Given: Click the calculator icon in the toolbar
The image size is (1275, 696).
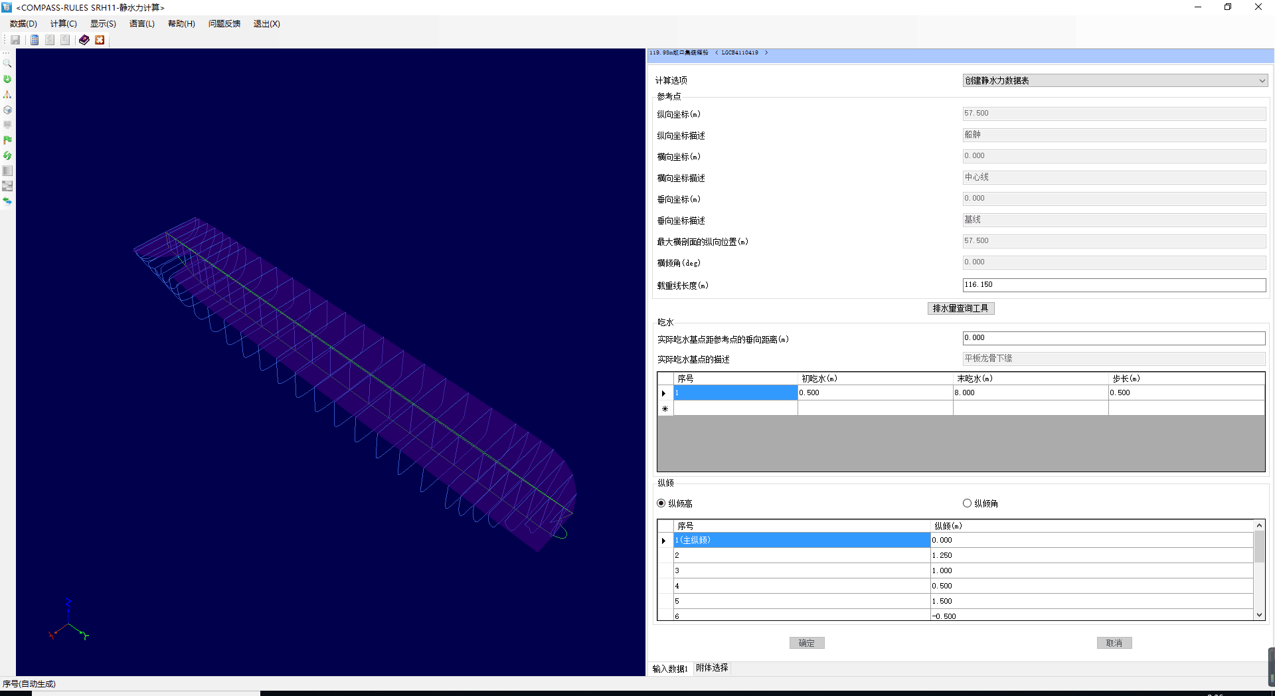Looking at the screenshot, I should (35, 40).
